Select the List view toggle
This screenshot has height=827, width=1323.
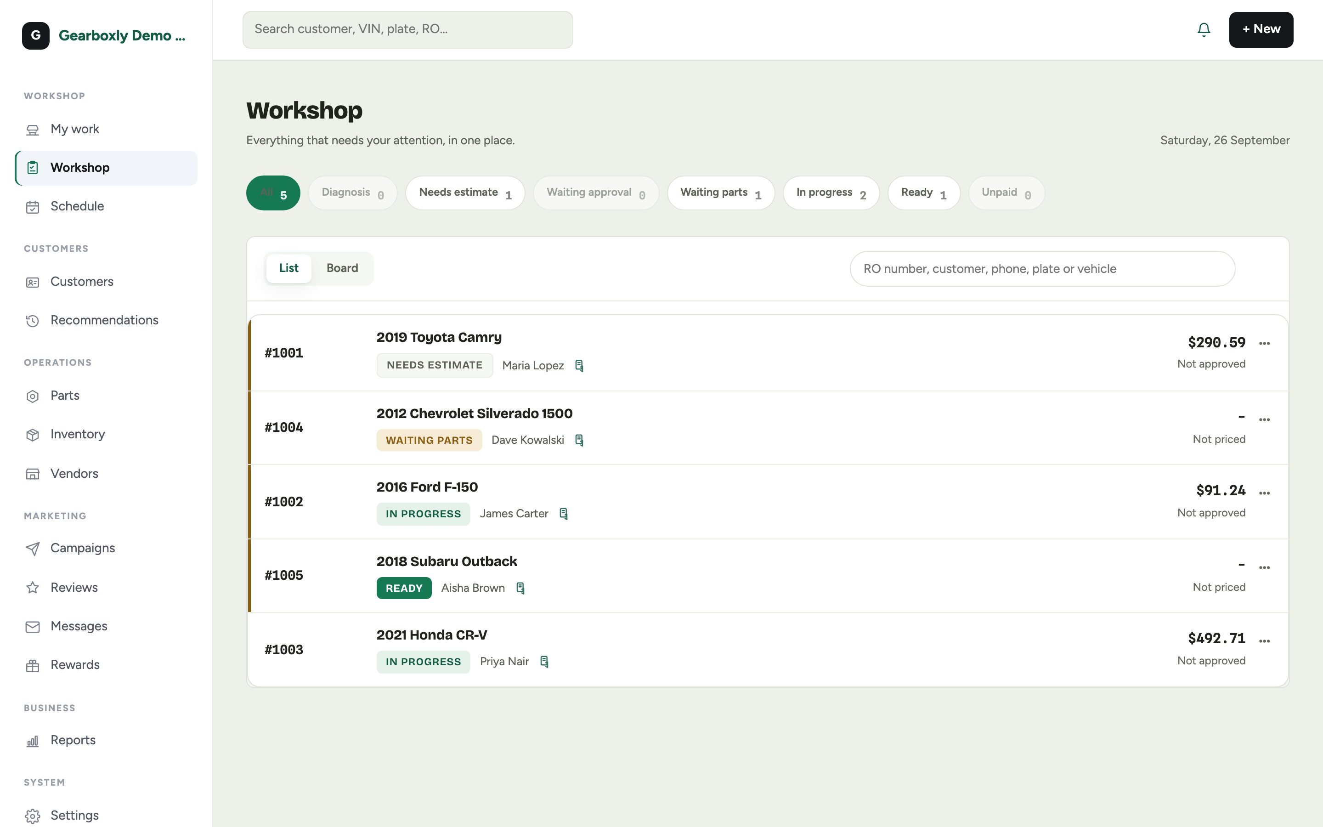click(288, 268)
